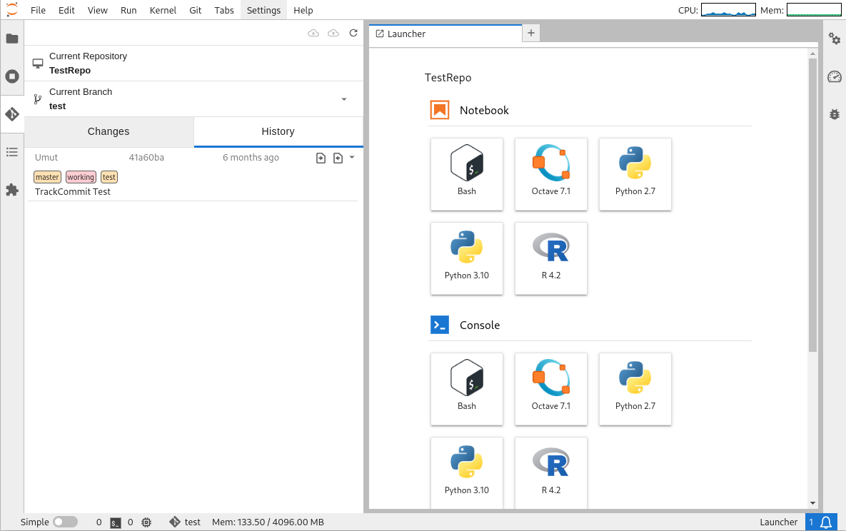Expand commit 41a60ba details arrow
The image size is (846, 531).
(352, 158)
